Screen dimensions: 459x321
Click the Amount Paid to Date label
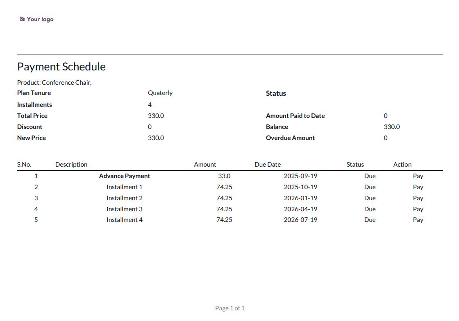295,116
